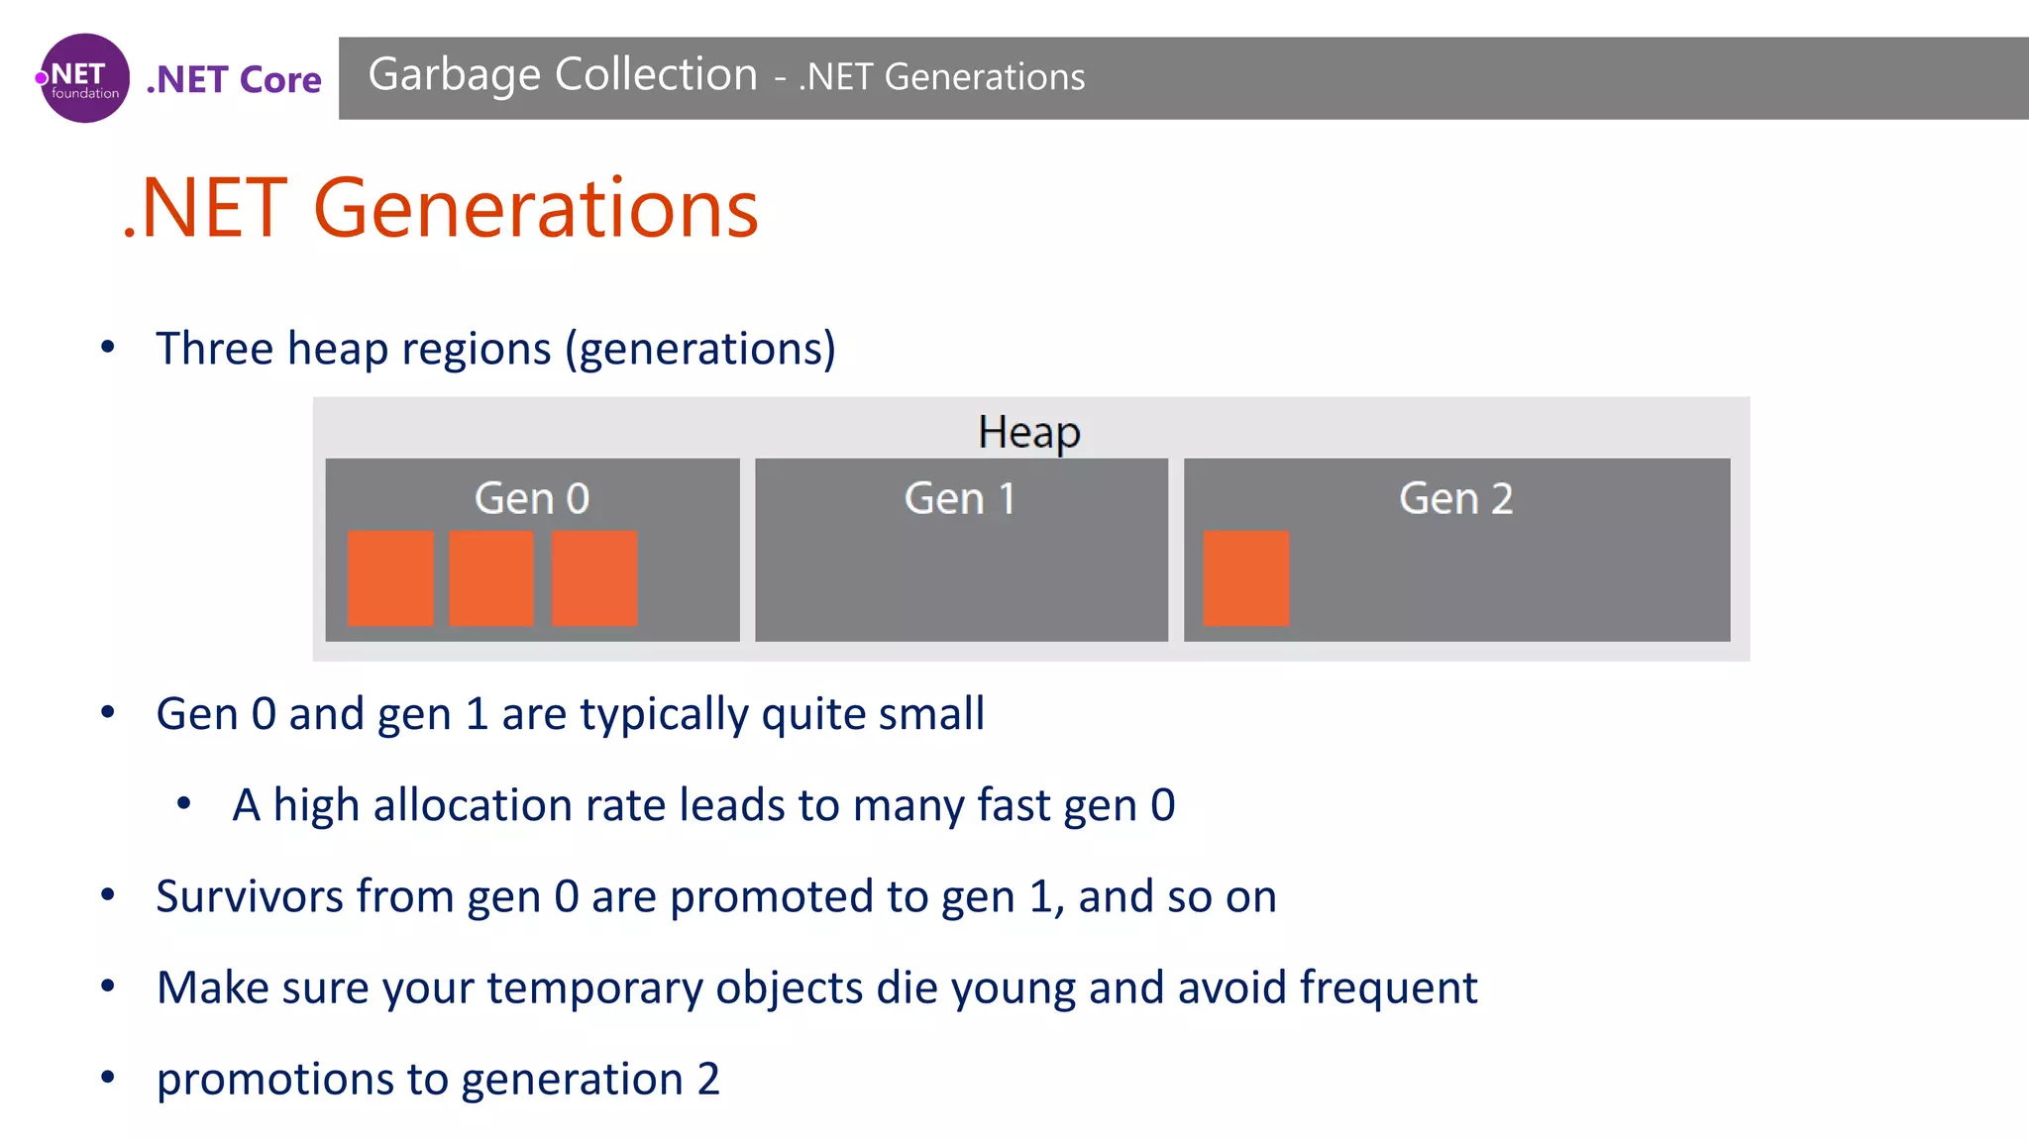Click the Heap label above generations
Image resolution: width=2029 pixels, height=1141 pixels.
pyautogui.click(x=1028, y=432)
